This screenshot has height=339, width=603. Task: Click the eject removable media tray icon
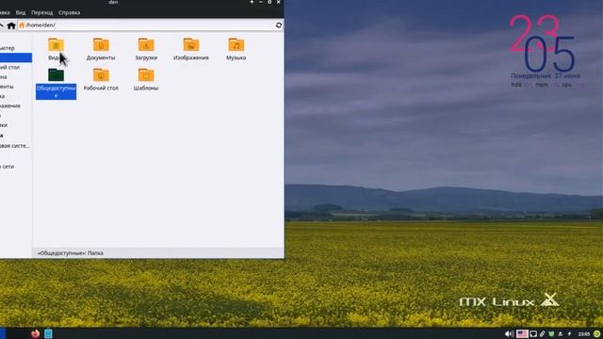point(561,334)
